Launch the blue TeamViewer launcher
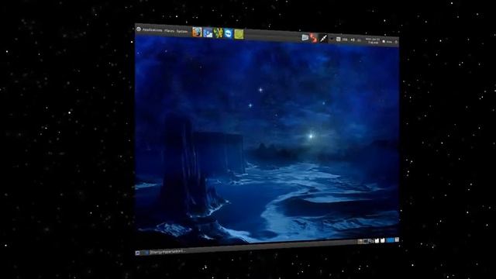 pos(228,33)
